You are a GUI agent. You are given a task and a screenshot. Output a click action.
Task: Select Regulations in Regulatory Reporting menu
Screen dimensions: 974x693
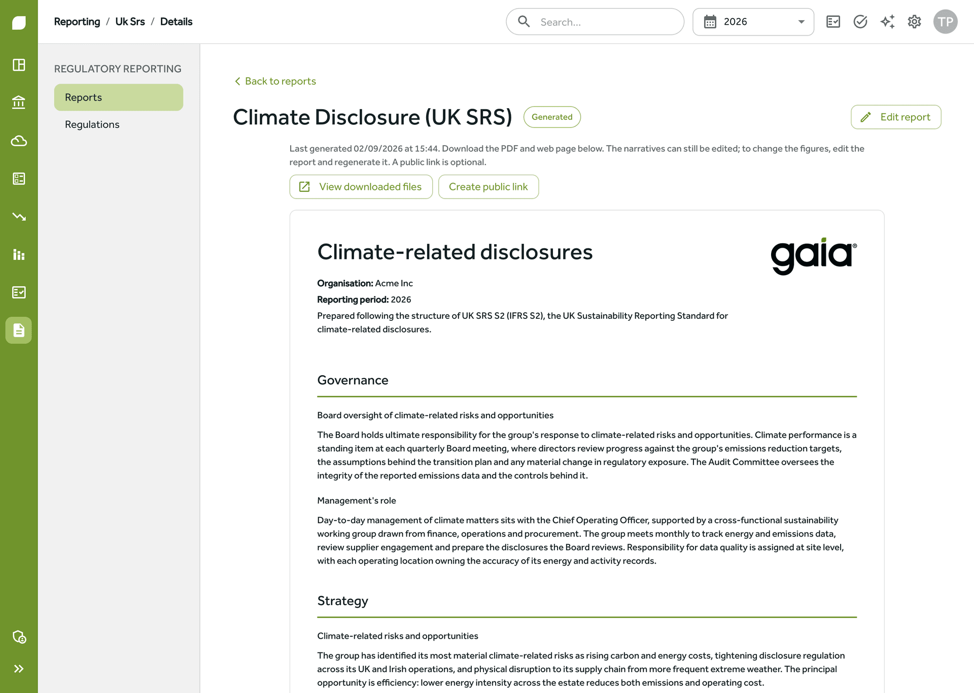119,124
